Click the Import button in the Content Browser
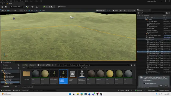Viewport: 171px width, 96px height. [x=33, y=65]
